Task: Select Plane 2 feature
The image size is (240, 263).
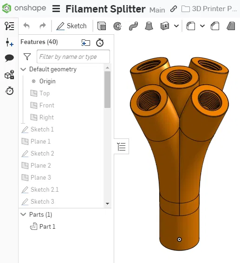Action: coord(36,166)
